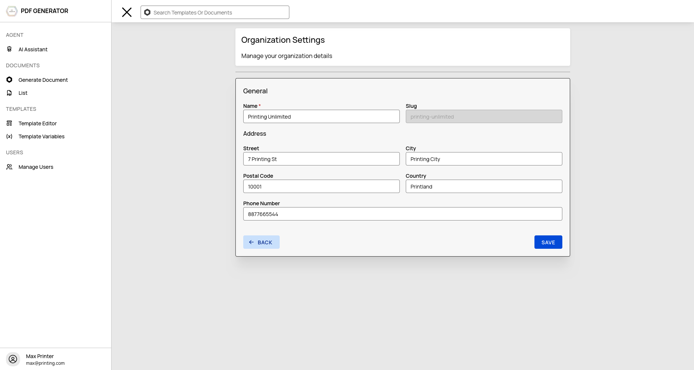Click the Manage Users people icon
Screen dimensions: 694x370
[9, 167]
